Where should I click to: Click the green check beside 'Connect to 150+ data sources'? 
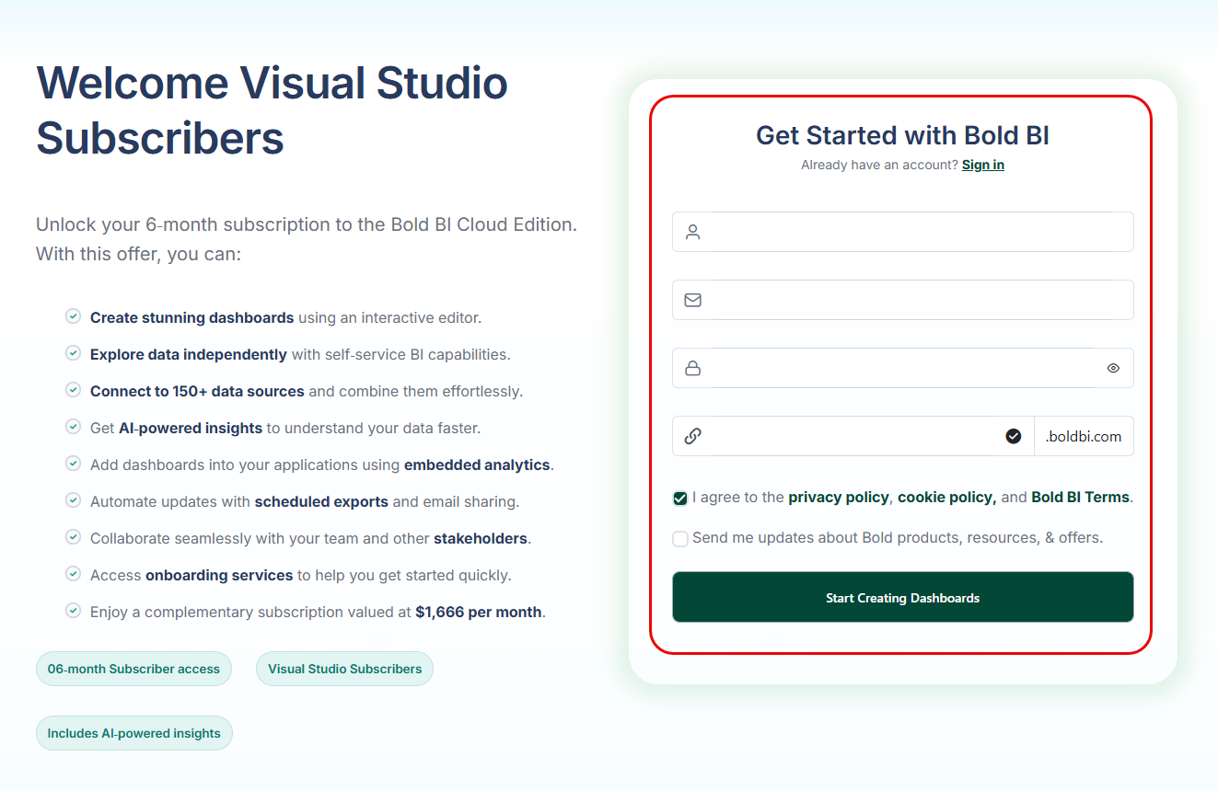click(73, 389)
